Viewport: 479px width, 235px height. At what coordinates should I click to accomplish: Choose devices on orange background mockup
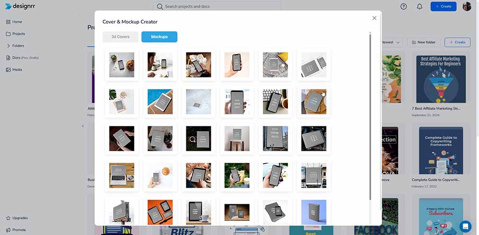coord(160,212)
